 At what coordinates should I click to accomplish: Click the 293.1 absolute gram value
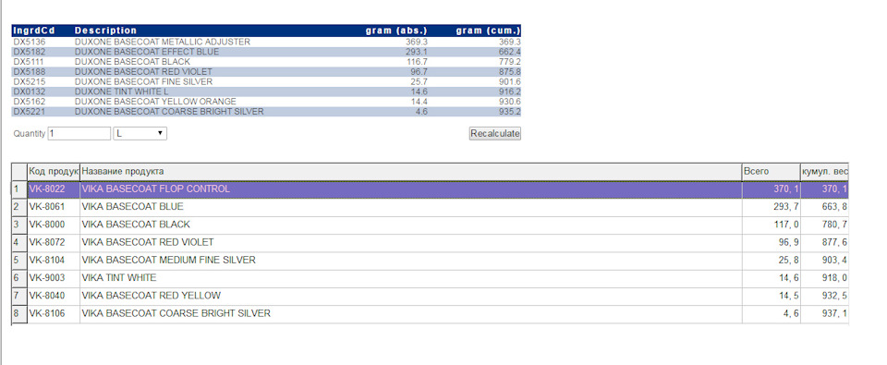[x=417, y=52]
